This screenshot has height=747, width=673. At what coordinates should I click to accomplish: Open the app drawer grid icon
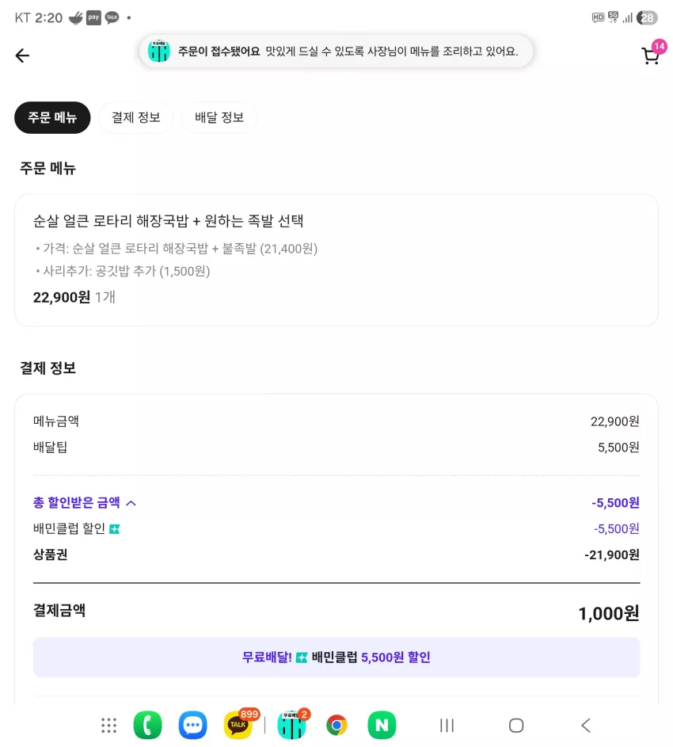108,726
